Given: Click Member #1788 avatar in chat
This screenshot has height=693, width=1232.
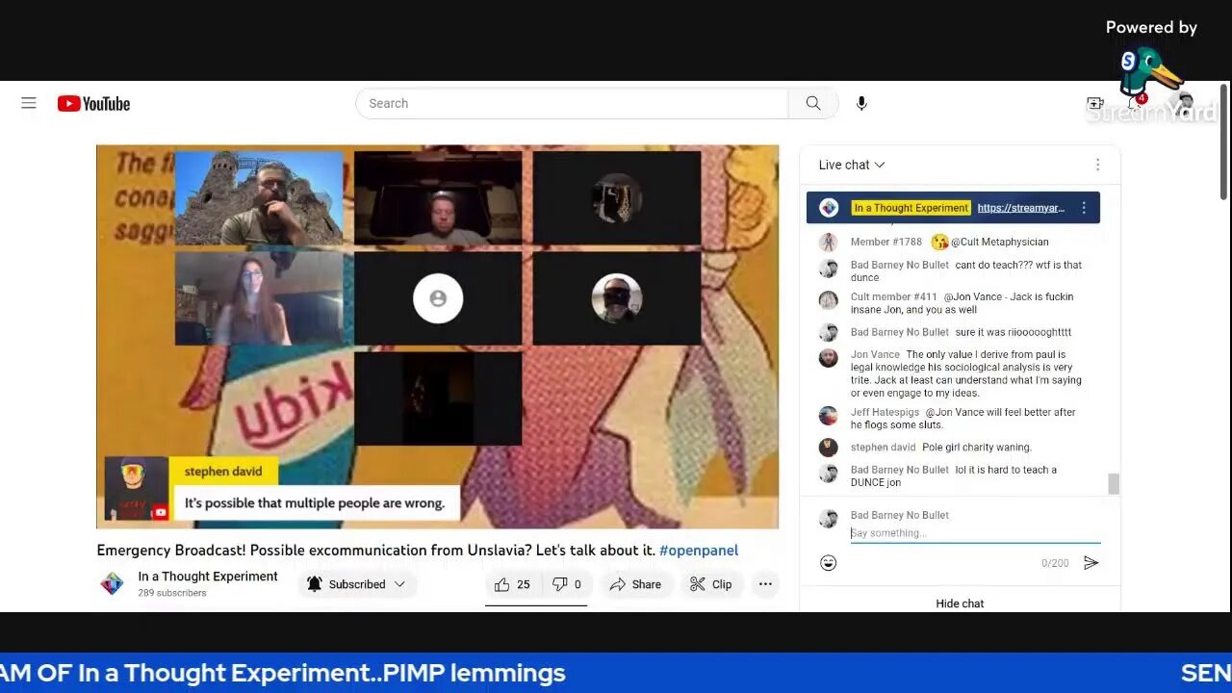Looking at the screenshot, I should 828,243.
